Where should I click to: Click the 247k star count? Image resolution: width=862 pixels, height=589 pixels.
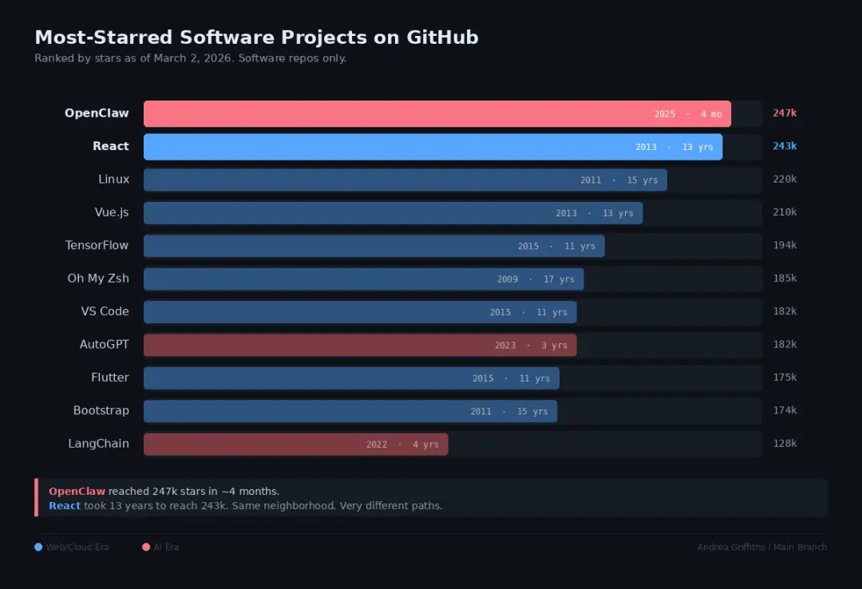click(x=785, y=113)
